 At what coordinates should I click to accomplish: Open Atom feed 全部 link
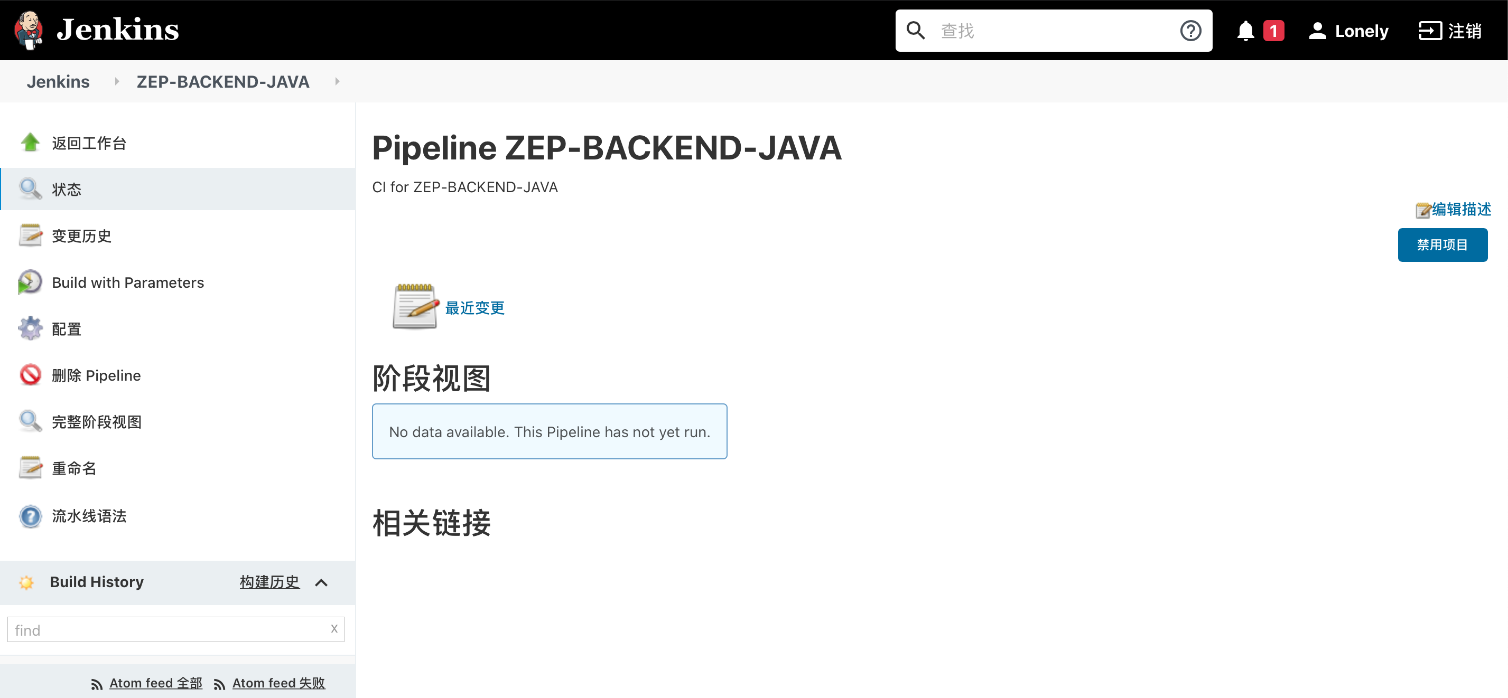156,683
